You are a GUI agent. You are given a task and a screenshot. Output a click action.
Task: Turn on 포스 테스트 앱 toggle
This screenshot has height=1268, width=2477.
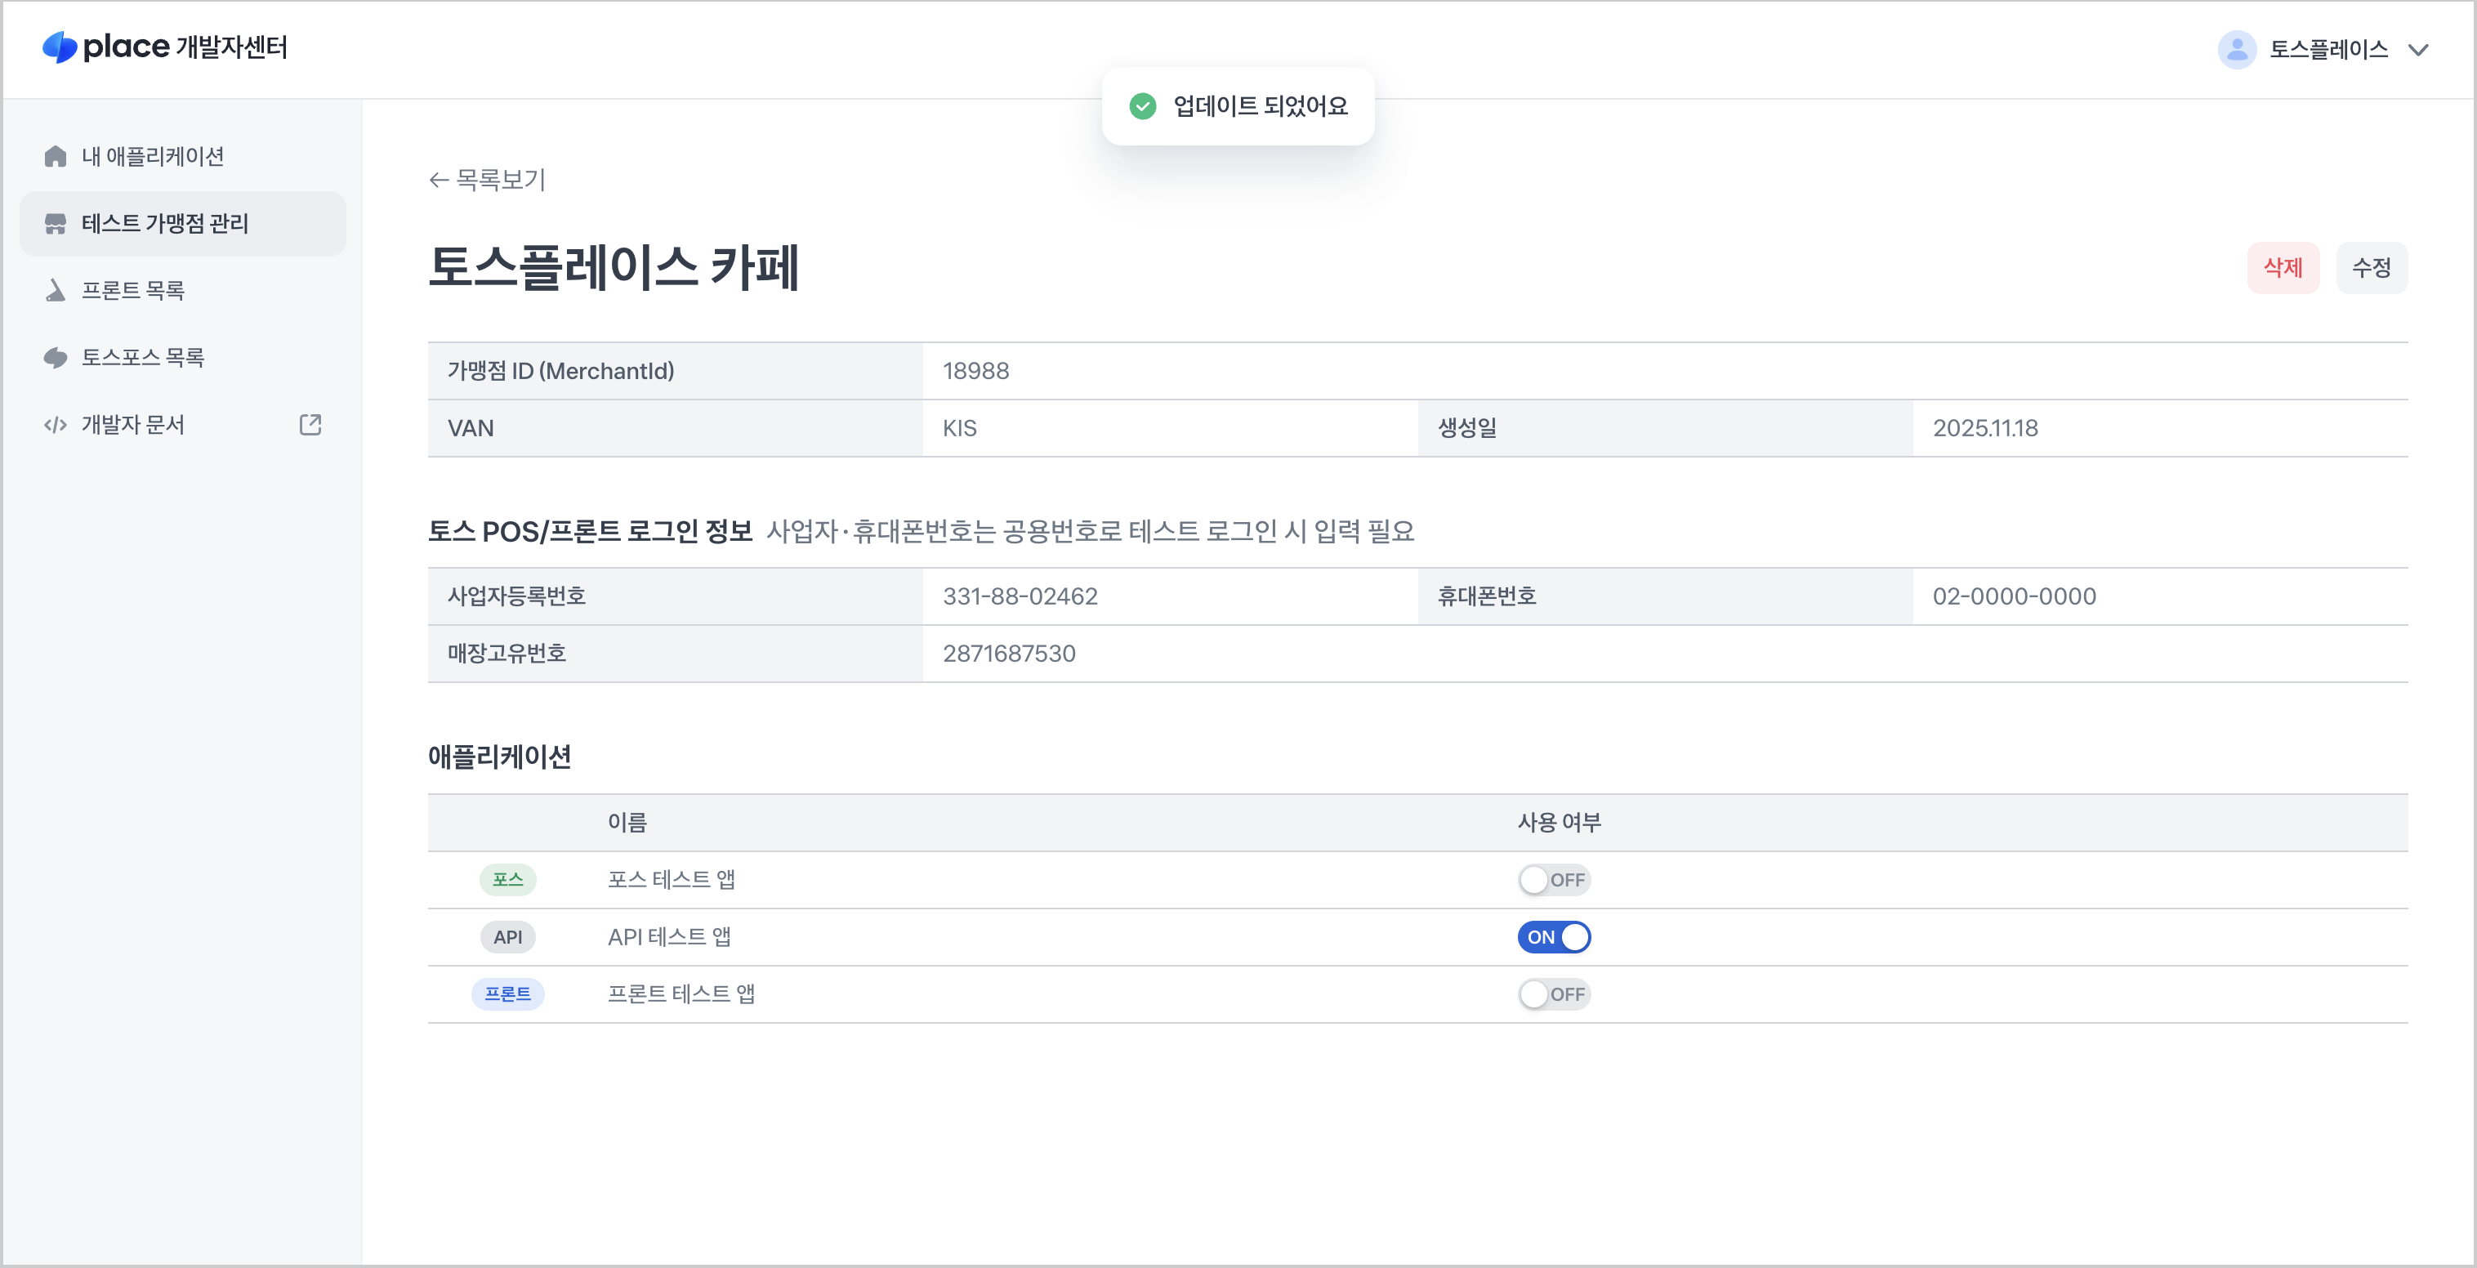pos(1553,878)
